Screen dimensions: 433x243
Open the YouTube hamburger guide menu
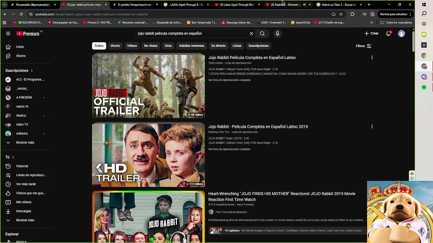[x=8, y=33]
